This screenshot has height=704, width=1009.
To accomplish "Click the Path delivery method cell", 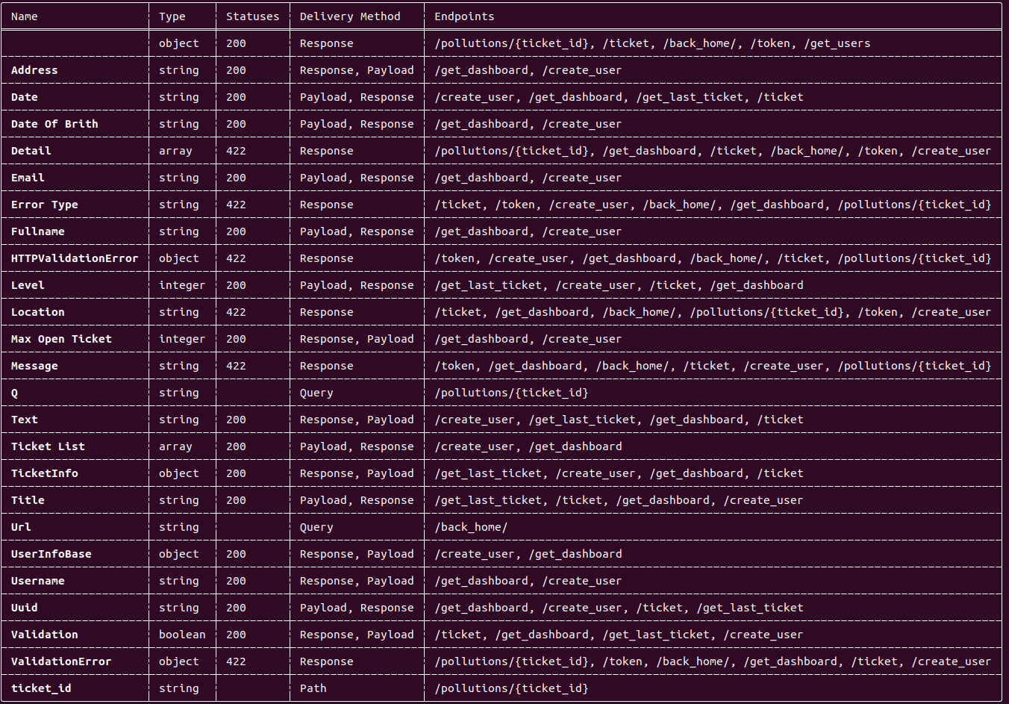I will coord(313,688).
